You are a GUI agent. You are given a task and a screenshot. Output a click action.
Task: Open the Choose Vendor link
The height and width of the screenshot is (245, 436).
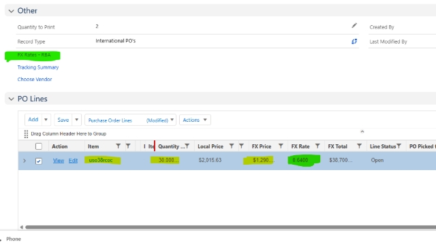point(35,79)
